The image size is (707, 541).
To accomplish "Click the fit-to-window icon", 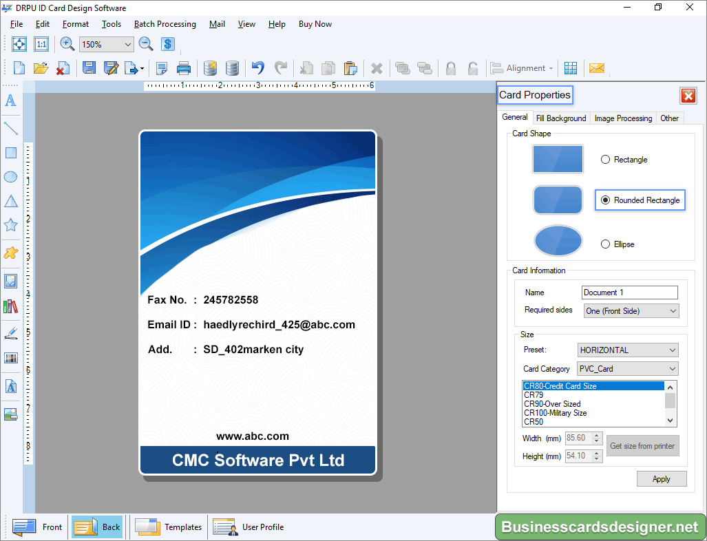I will point(19,44).
